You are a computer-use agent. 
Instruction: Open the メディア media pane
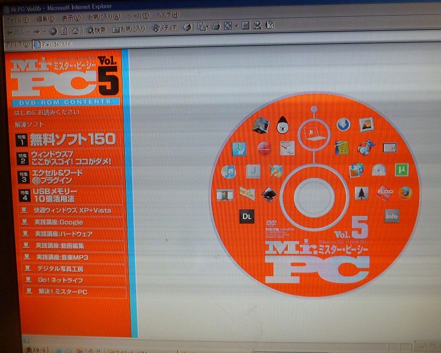point(165,28)
